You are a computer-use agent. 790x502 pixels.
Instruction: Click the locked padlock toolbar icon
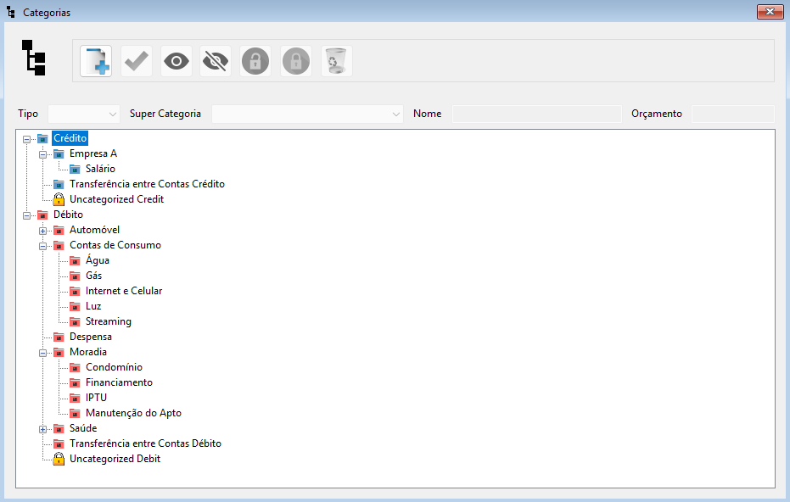(x=296, y=62)
